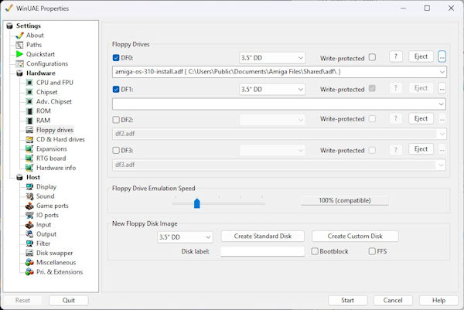Screen dimensions: 464x310
Task: Click the Game ports joystick icon
Action: coord(29,206)
